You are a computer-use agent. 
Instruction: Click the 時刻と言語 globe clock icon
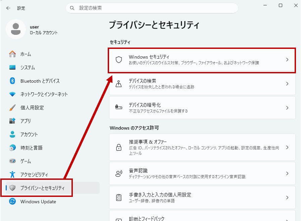(x=12, y=148)
